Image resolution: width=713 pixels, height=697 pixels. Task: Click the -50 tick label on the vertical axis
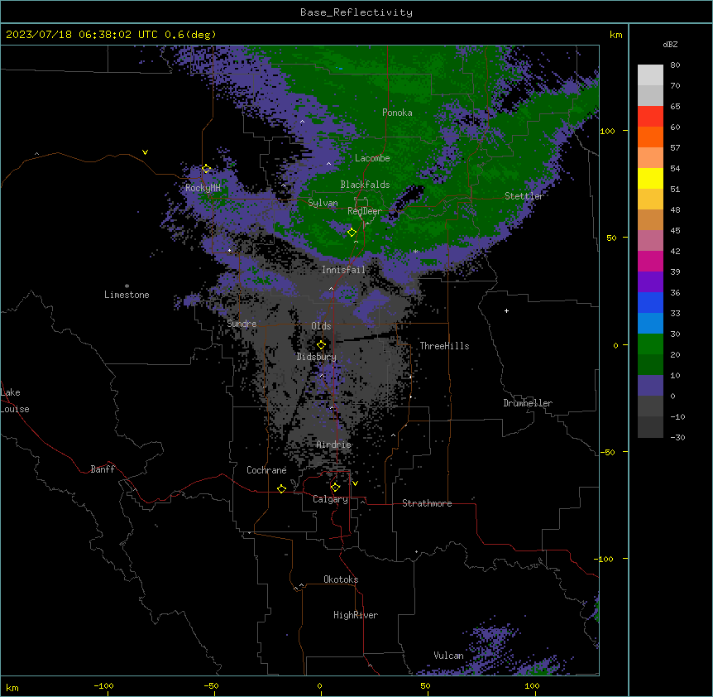point(607,452)
